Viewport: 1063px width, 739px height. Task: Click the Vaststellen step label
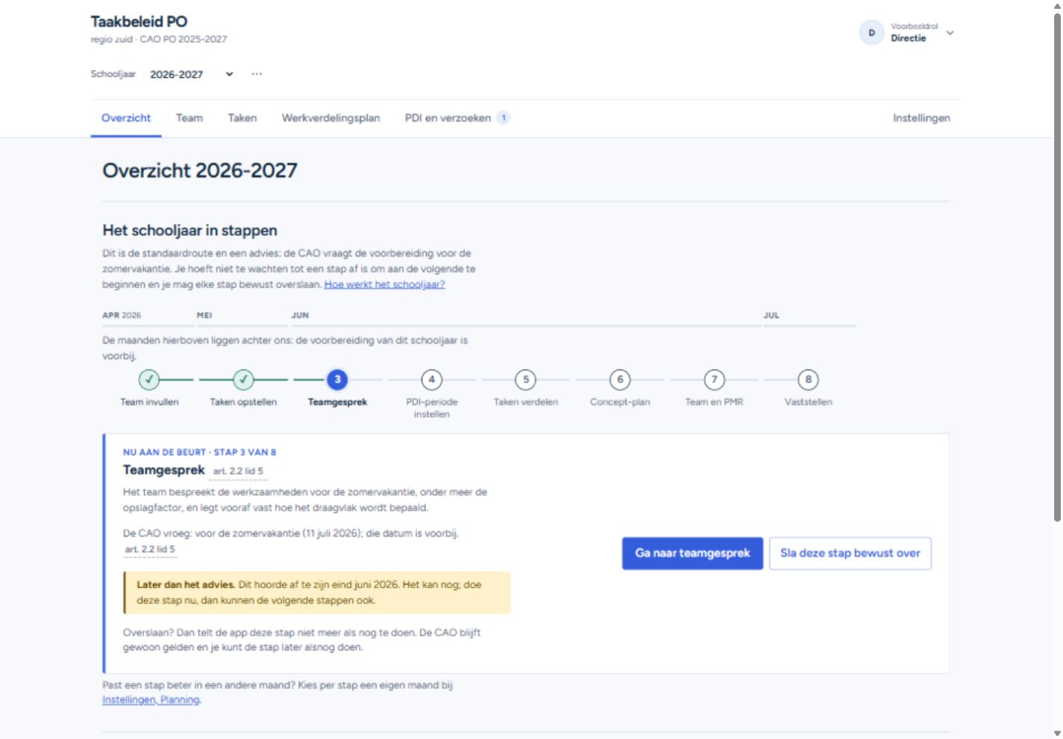point(808,402)
